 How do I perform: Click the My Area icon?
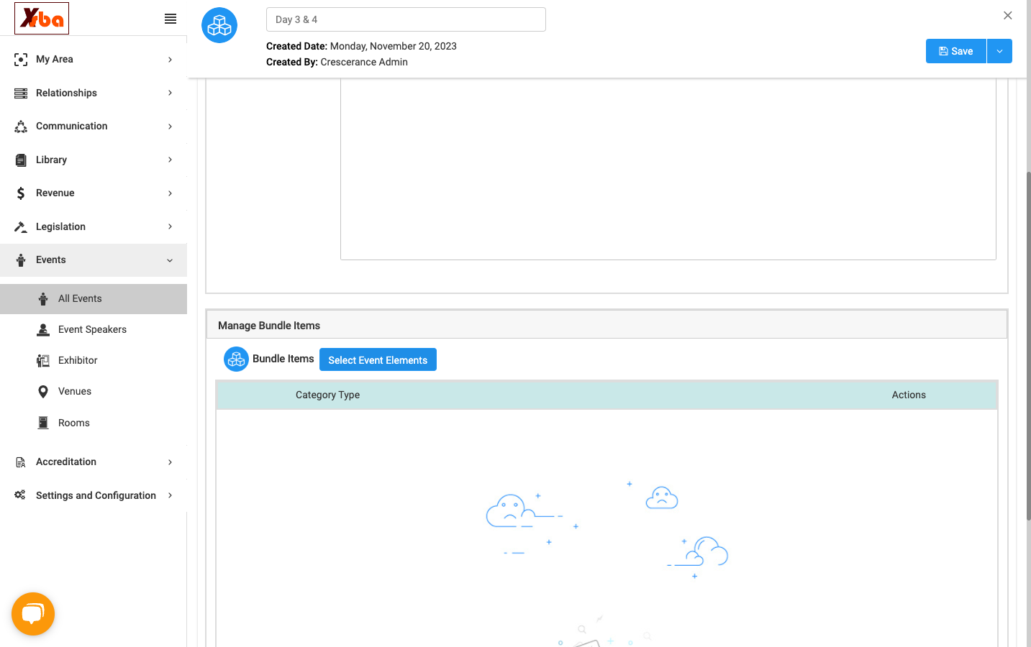[21, 60]
